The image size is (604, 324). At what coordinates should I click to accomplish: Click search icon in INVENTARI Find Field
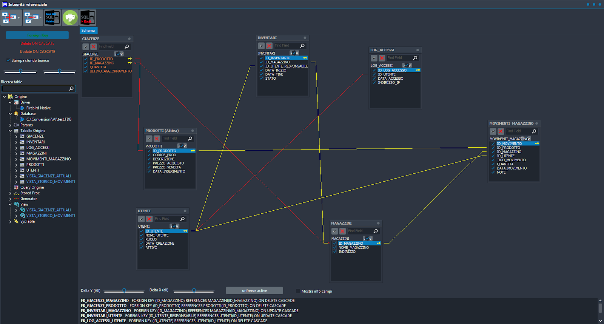tap(302, 46)
